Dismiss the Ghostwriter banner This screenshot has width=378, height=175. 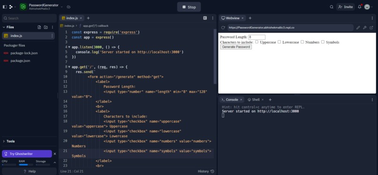coord(55,154)
